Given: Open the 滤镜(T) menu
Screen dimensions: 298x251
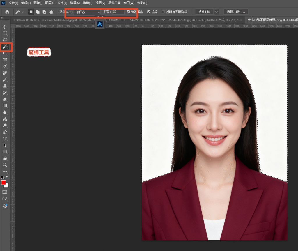Looking at the screenshot, I should click(87, 3).
